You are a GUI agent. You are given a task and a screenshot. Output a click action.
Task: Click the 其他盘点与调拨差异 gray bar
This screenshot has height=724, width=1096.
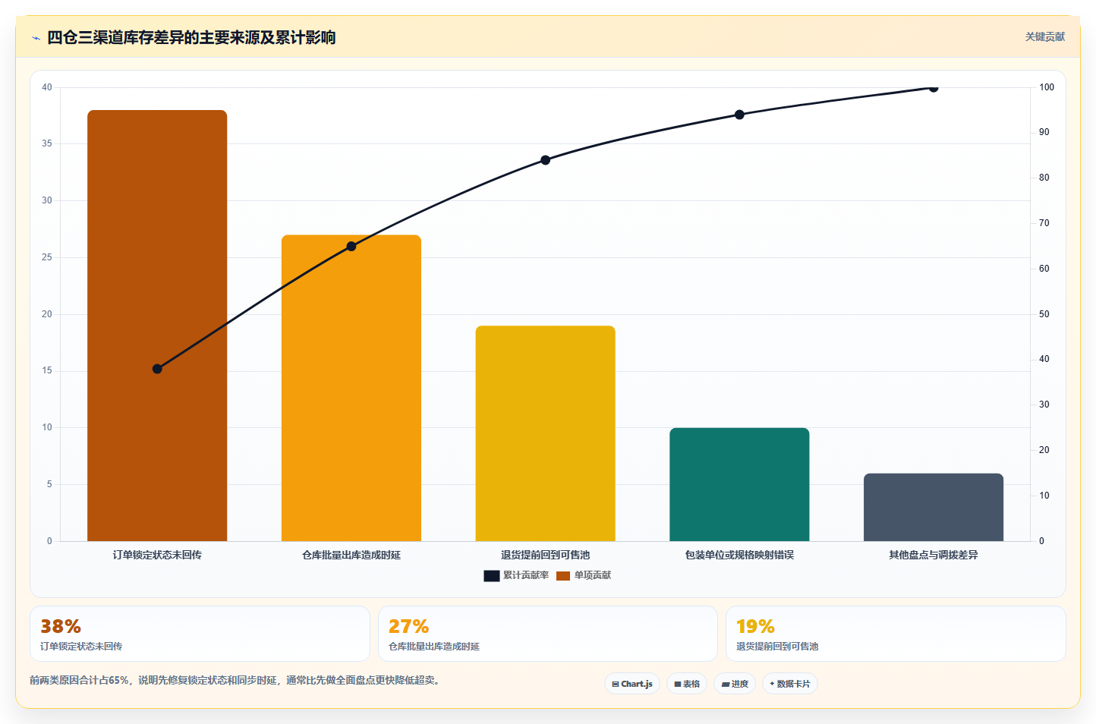(x=934, y=507)
